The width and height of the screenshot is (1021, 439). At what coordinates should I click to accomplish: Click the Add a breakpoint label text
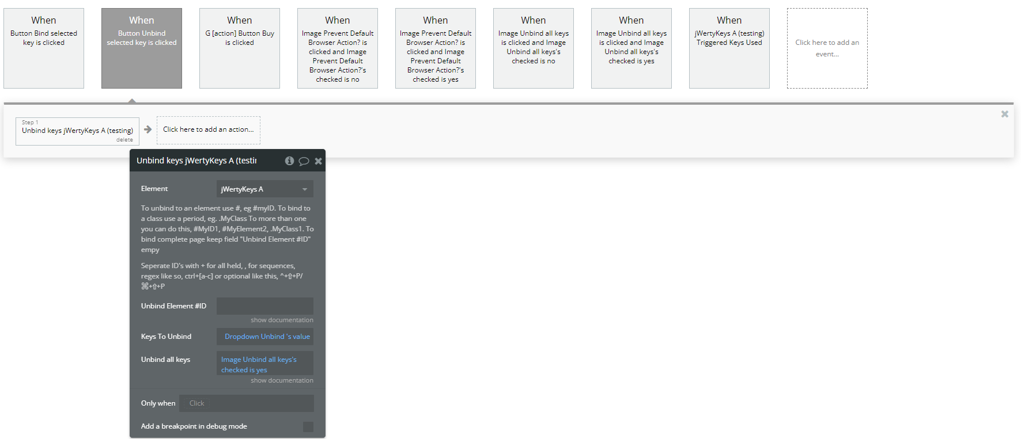click(194, 426)
